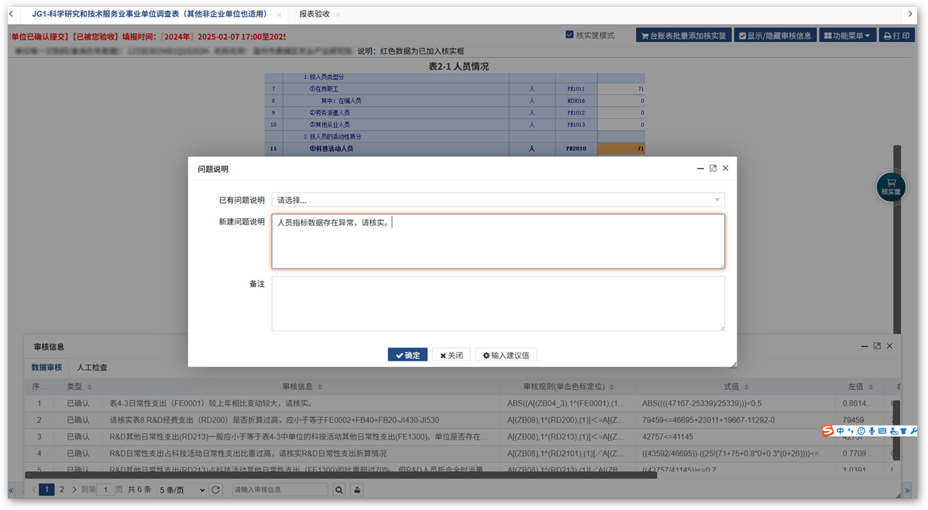Screen dimensions: 928x510
Task: Click the search icon beside audit search box
Action: point(339,490)
